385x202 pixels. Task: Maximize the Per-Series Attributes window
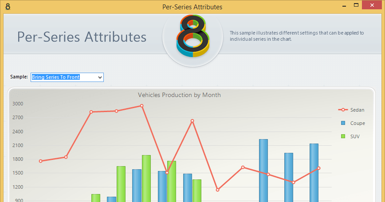tap(356, 5)
